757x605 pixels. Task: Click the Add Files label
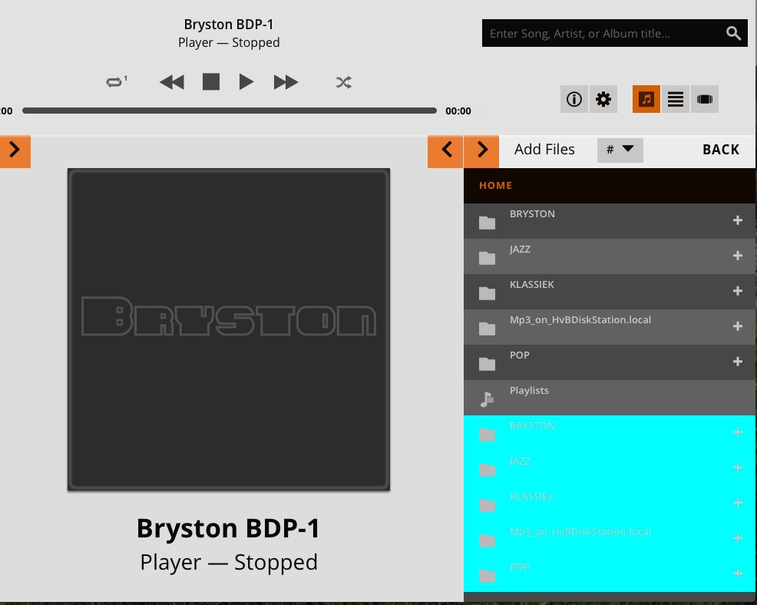[544, 149]
